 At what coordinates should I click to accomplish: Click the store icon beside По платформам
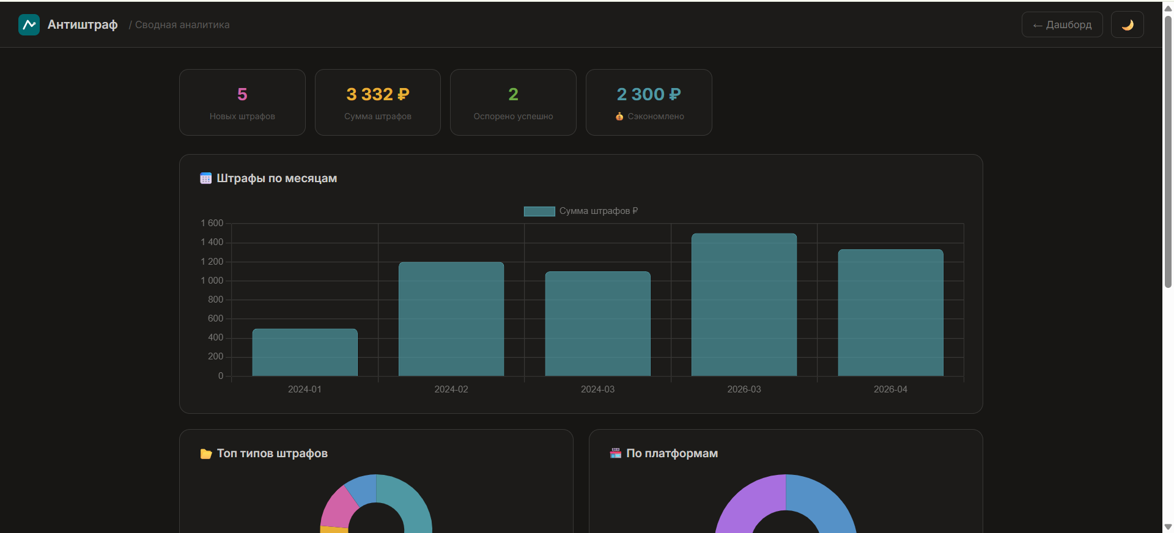[615, 454]
